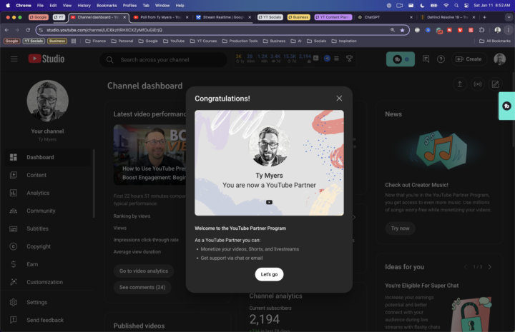The width and height of the screenshot is (515, 332).
Task: Click the Earn dollar icon in sidebar
Action: pyautogui.click(x=13, y=264)
